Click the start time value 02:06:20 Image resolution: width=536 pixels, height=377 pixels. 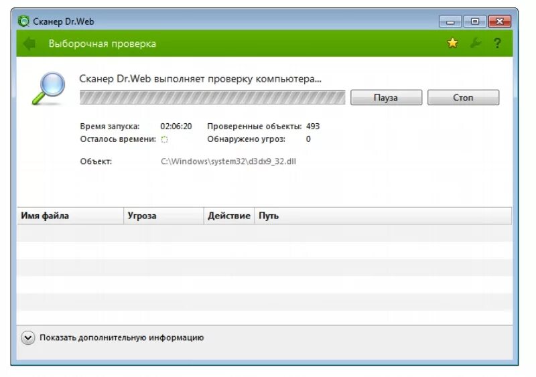pyautogui.click(x=176, y=127)
